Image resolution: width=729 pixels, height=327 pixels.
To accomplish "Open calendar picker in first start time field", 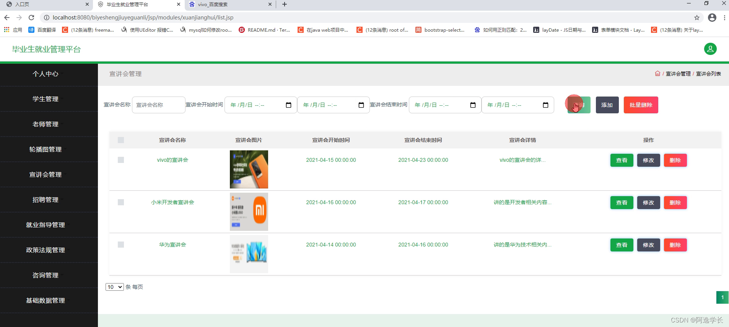I will pyautogui.click(x=289, y=105).
